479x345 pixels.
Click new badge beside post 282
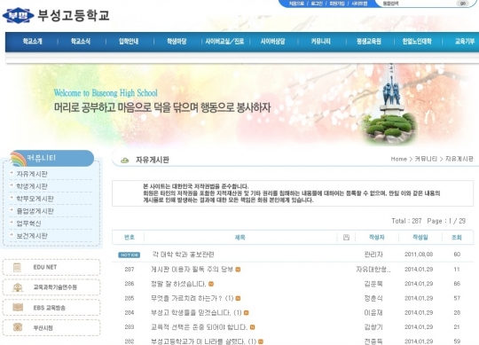pyautogui.click(x=261, y=341)
